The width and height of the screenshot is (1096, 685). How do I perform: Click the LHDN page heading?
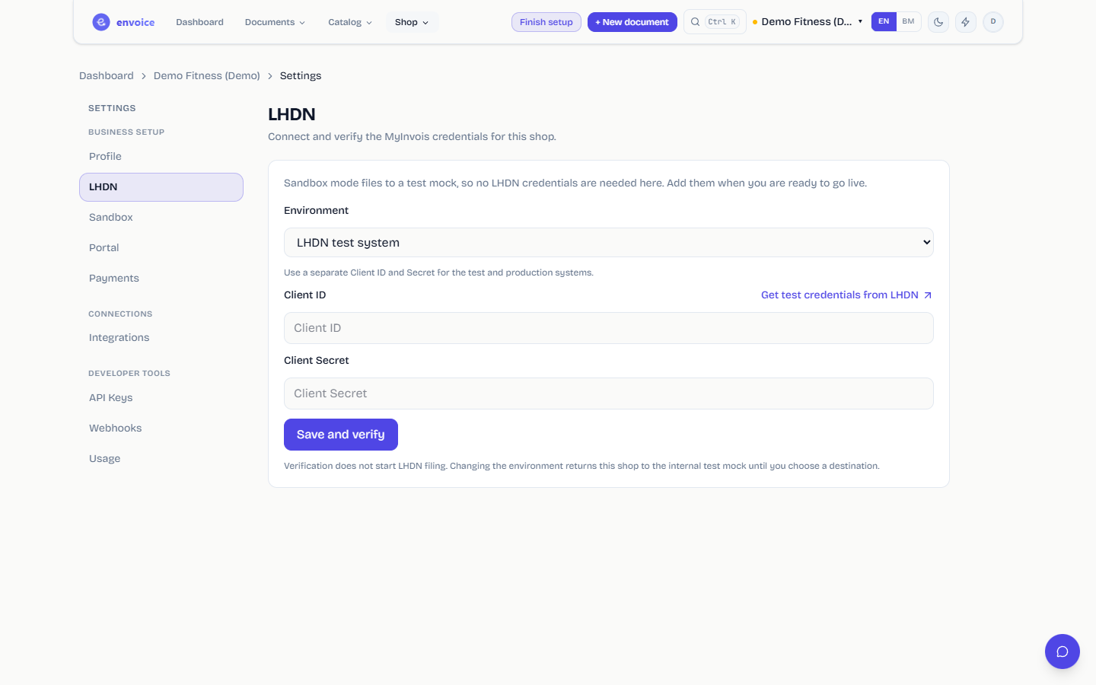[292, 115]
